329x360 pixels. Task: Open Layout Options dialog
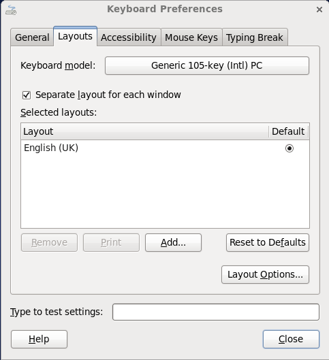(266, 274)
